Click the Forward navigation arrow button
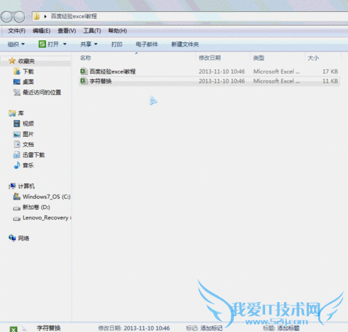Viewport: 348px width, 332px height. tap(19, 17)
